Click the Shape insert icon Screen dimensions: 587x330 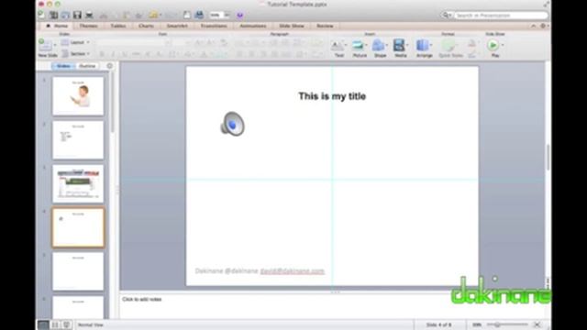point(379,45)
